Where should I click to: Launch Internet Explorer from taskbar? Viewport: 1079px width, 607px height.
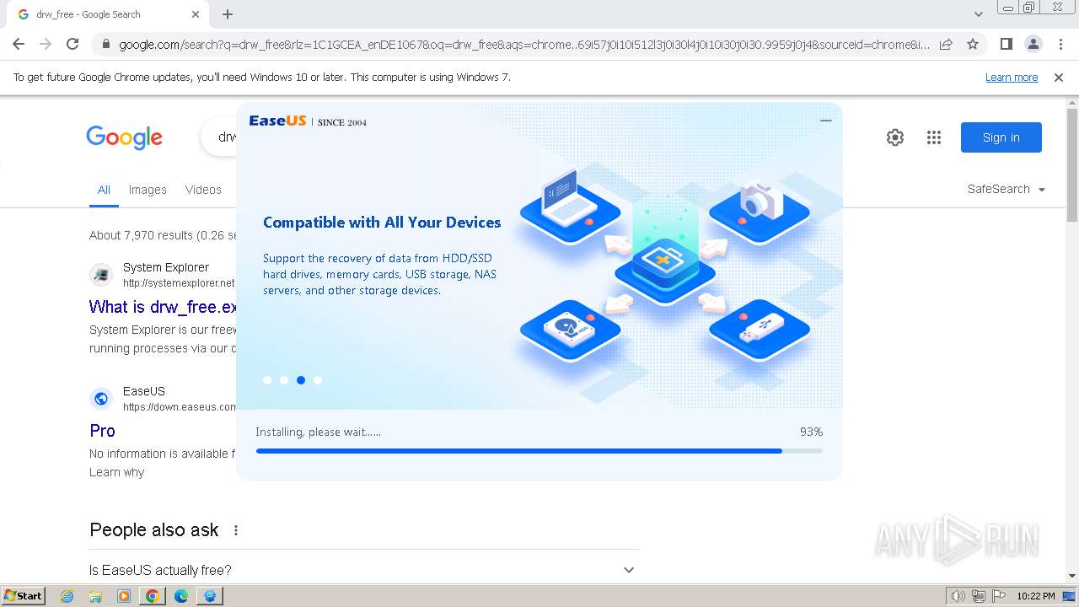67,596
